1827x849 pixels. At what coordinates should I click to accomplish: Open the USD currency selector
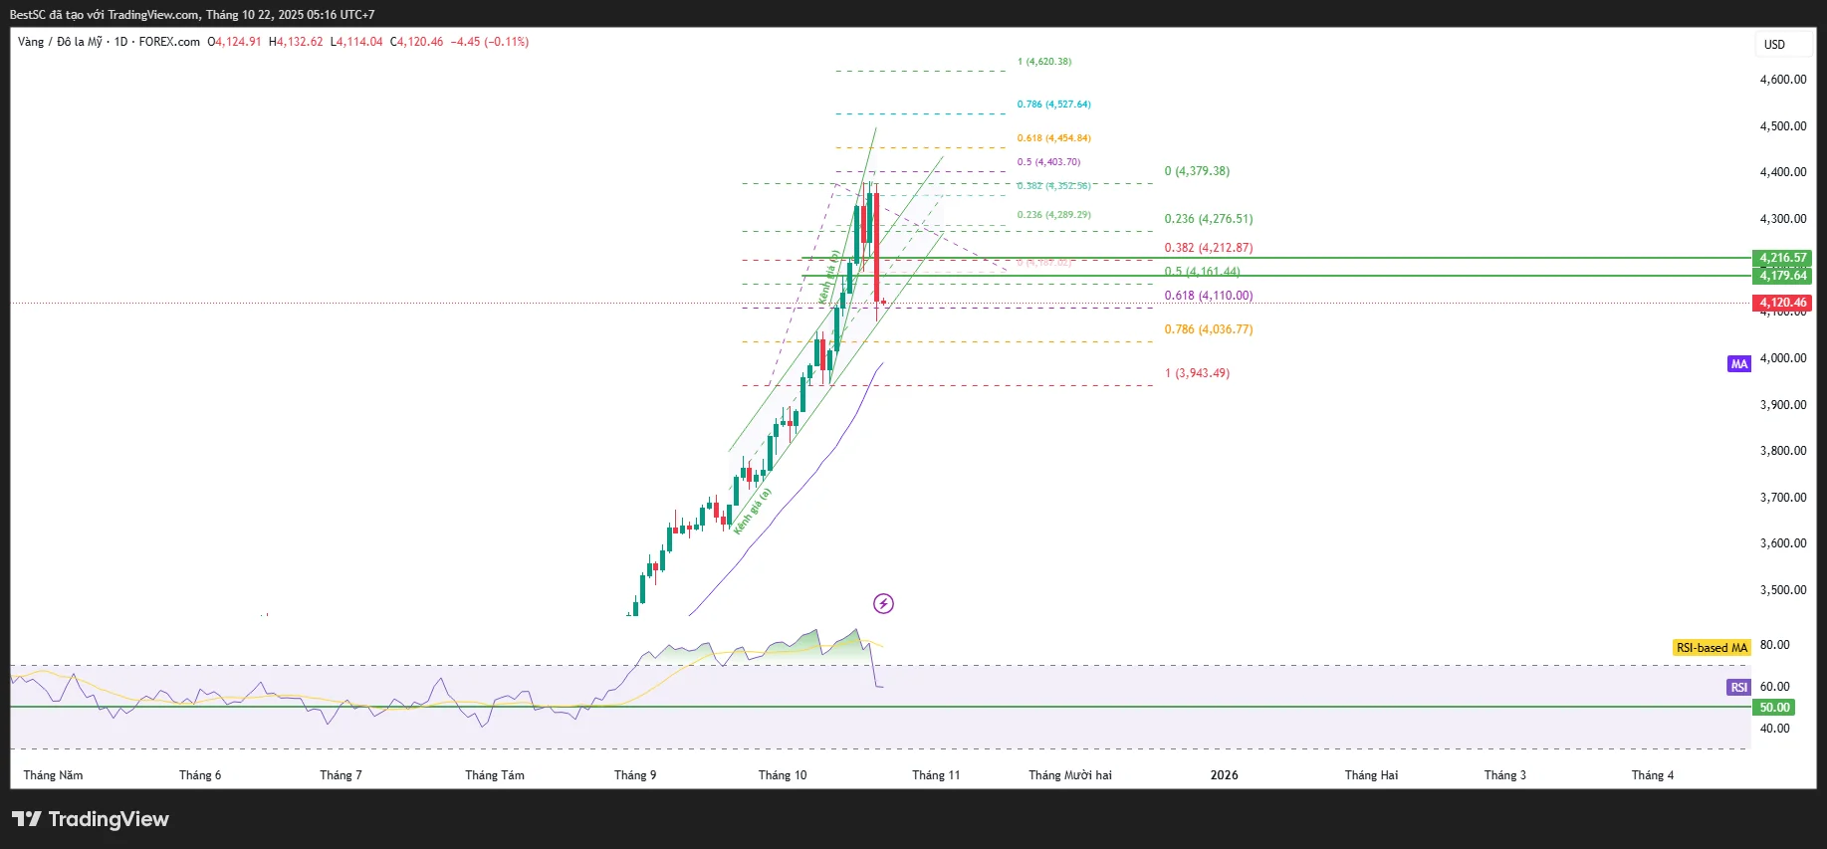[x=1774, y=45]
